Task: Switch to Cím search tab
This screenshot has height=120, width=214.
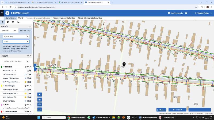Action: pyautogui.click(x=14, y=31)
